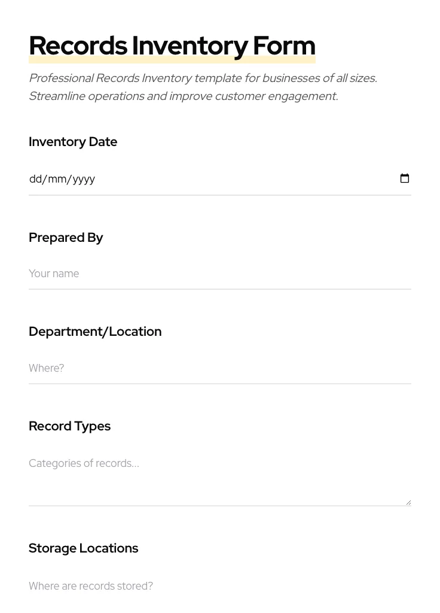Click the Department/Location heading
This screenshot has width=440, height=613.
tap(95, 332)
